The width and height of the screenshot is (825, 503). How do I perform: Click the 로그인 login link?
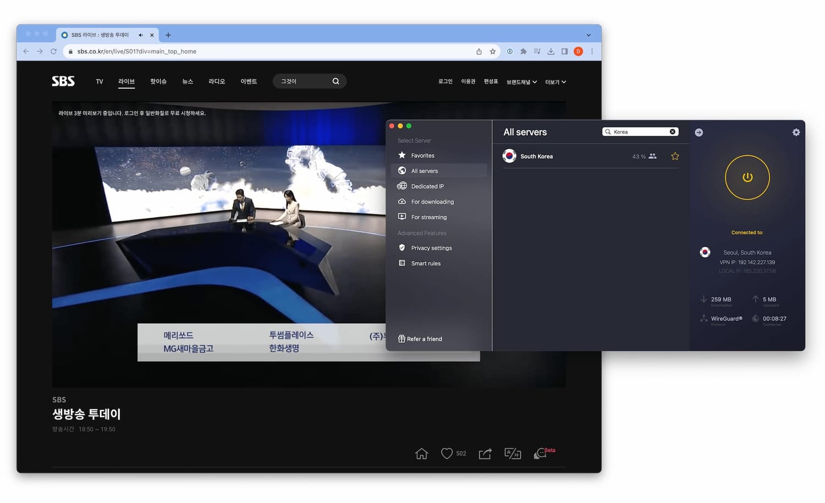tap(445, 81)
